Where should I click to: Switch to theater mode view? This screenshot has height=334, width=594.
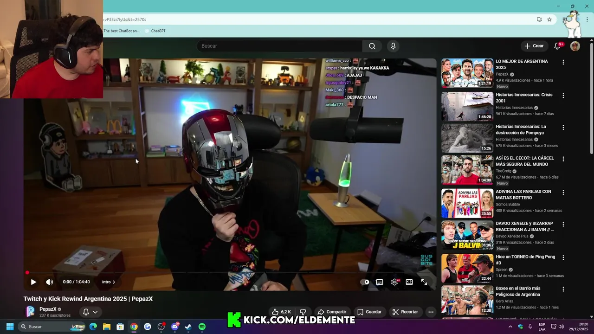click(x=409, y=282)
